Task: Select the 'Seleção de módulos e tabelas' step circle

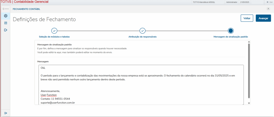Action: click(x=54, y=31)
